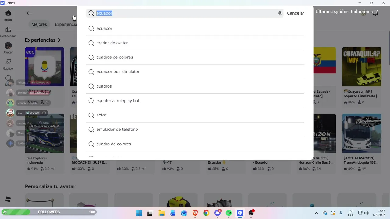390x219 pixels.
Task: Click the Cancelar button
Action: [x=296, y=13]
